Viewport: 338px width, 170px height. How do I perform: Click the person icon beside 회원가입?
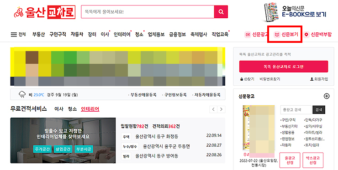312,79
